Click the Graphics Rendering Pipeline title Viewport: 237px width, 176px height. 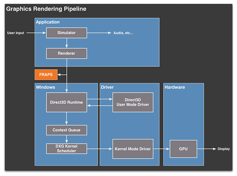click(46, 9)
